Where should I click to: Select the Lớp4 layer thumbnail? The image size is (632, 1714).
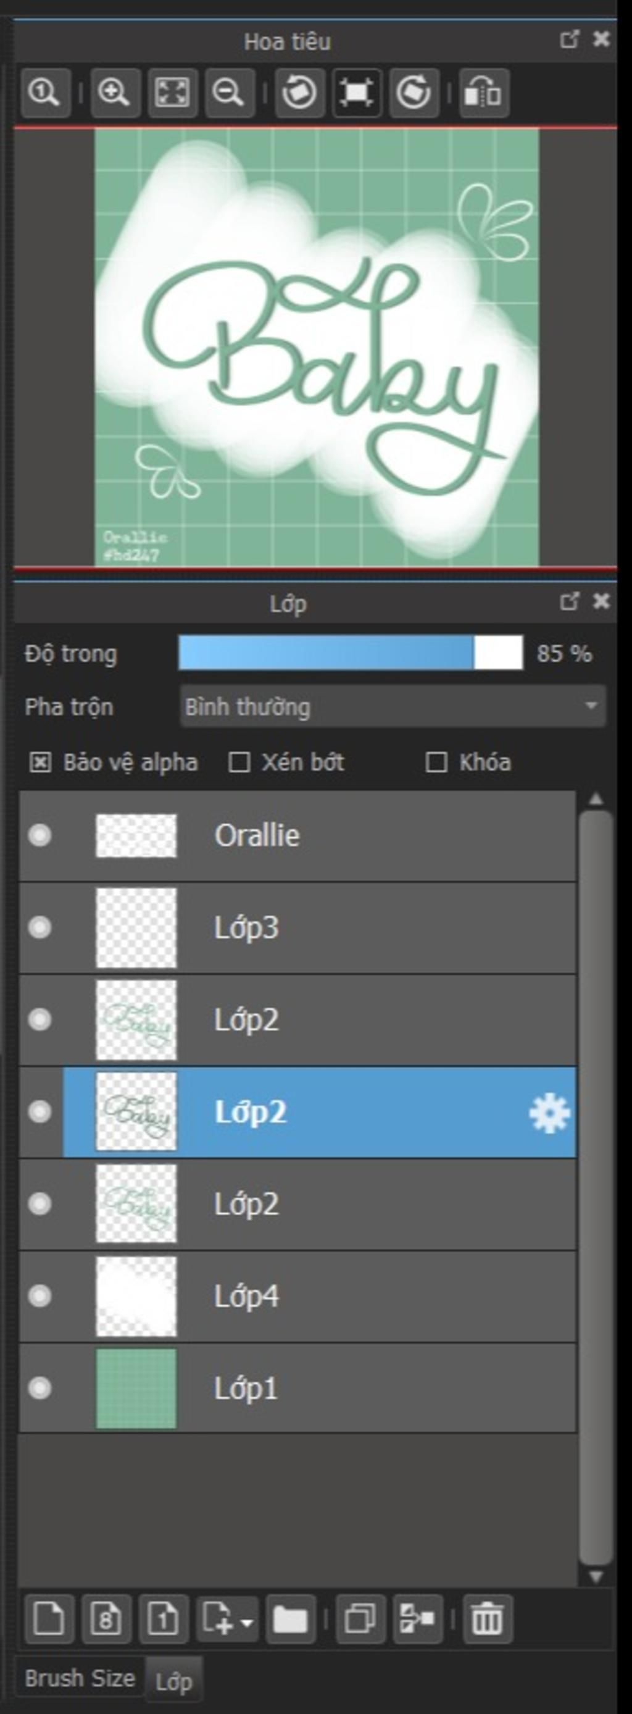click(x=136, y=1296)
